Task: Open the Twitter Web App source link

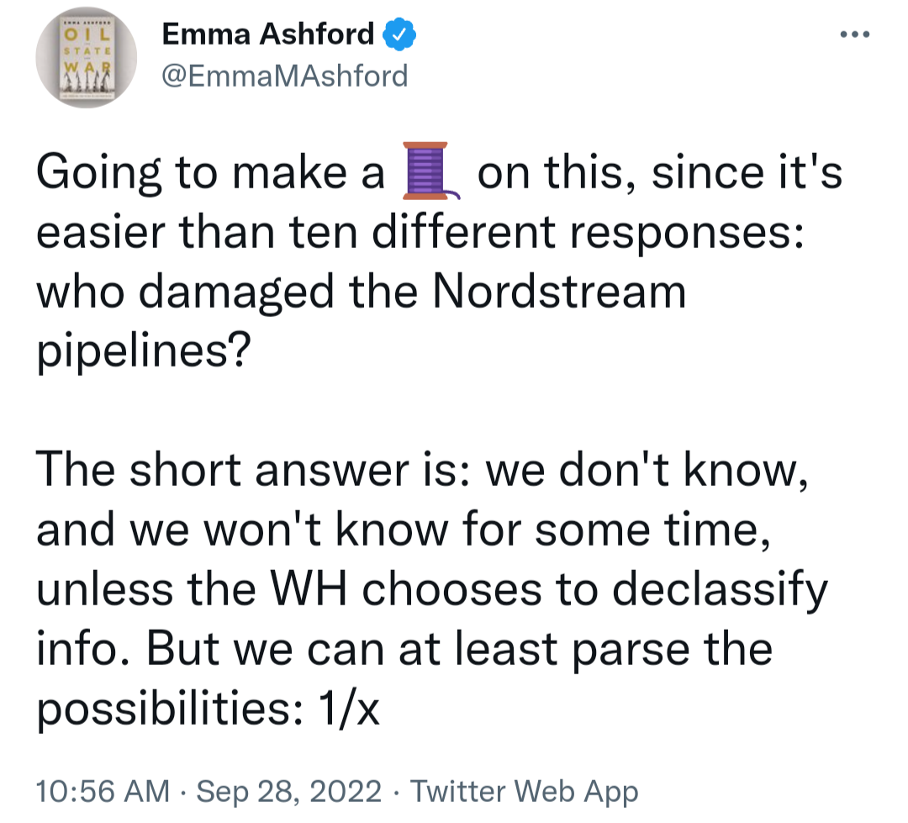Action: 524,791
